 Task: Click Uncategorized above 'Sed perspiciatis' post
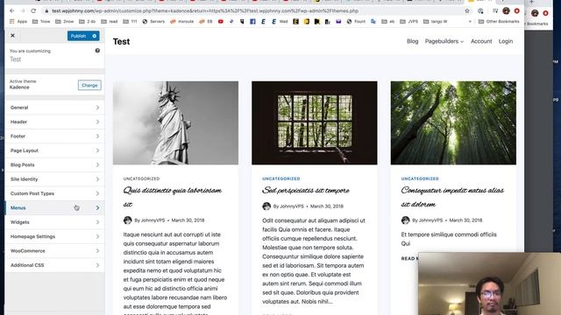[280, 178]
